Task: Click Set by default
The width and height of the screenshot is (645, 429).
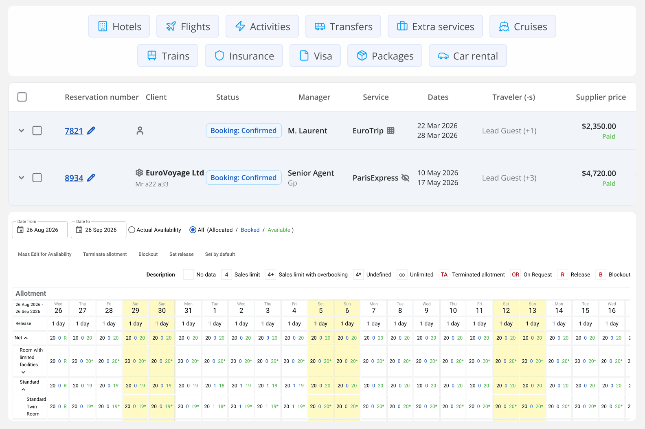Action: (x=220, y=254)
